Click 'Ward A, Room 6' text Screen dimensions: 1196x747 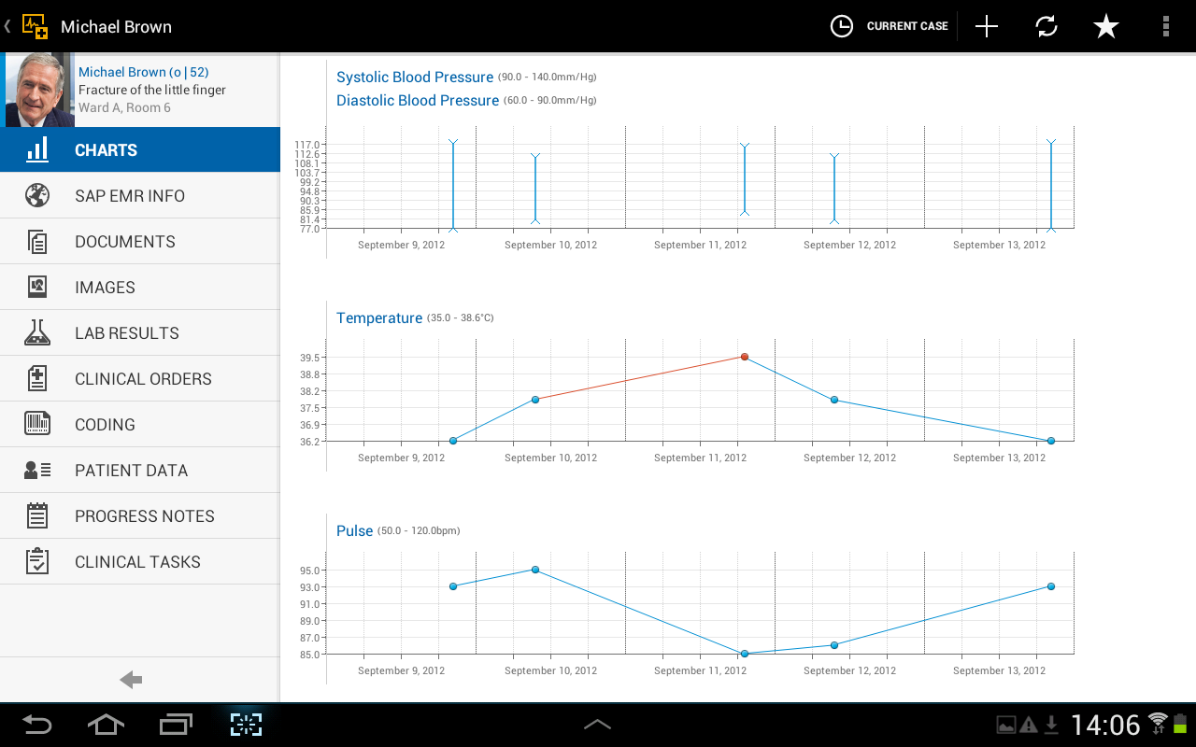coord(124,107)
